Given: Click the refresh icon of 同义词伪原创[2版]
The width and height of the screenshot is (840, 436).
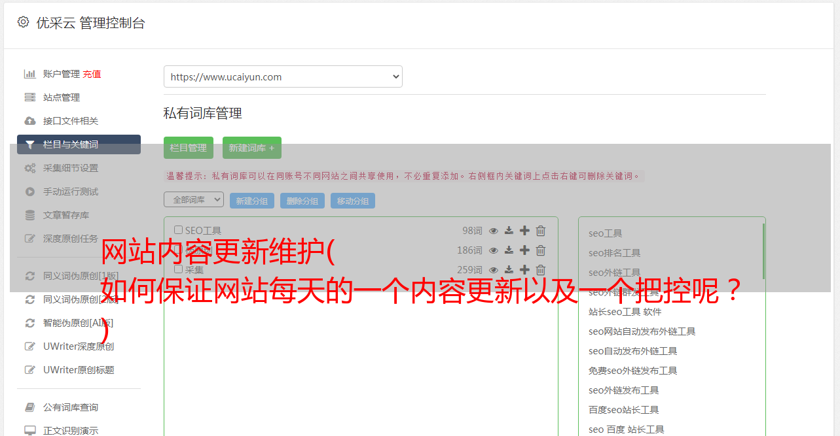Looking at the screenshot, I should click(30, 299).
